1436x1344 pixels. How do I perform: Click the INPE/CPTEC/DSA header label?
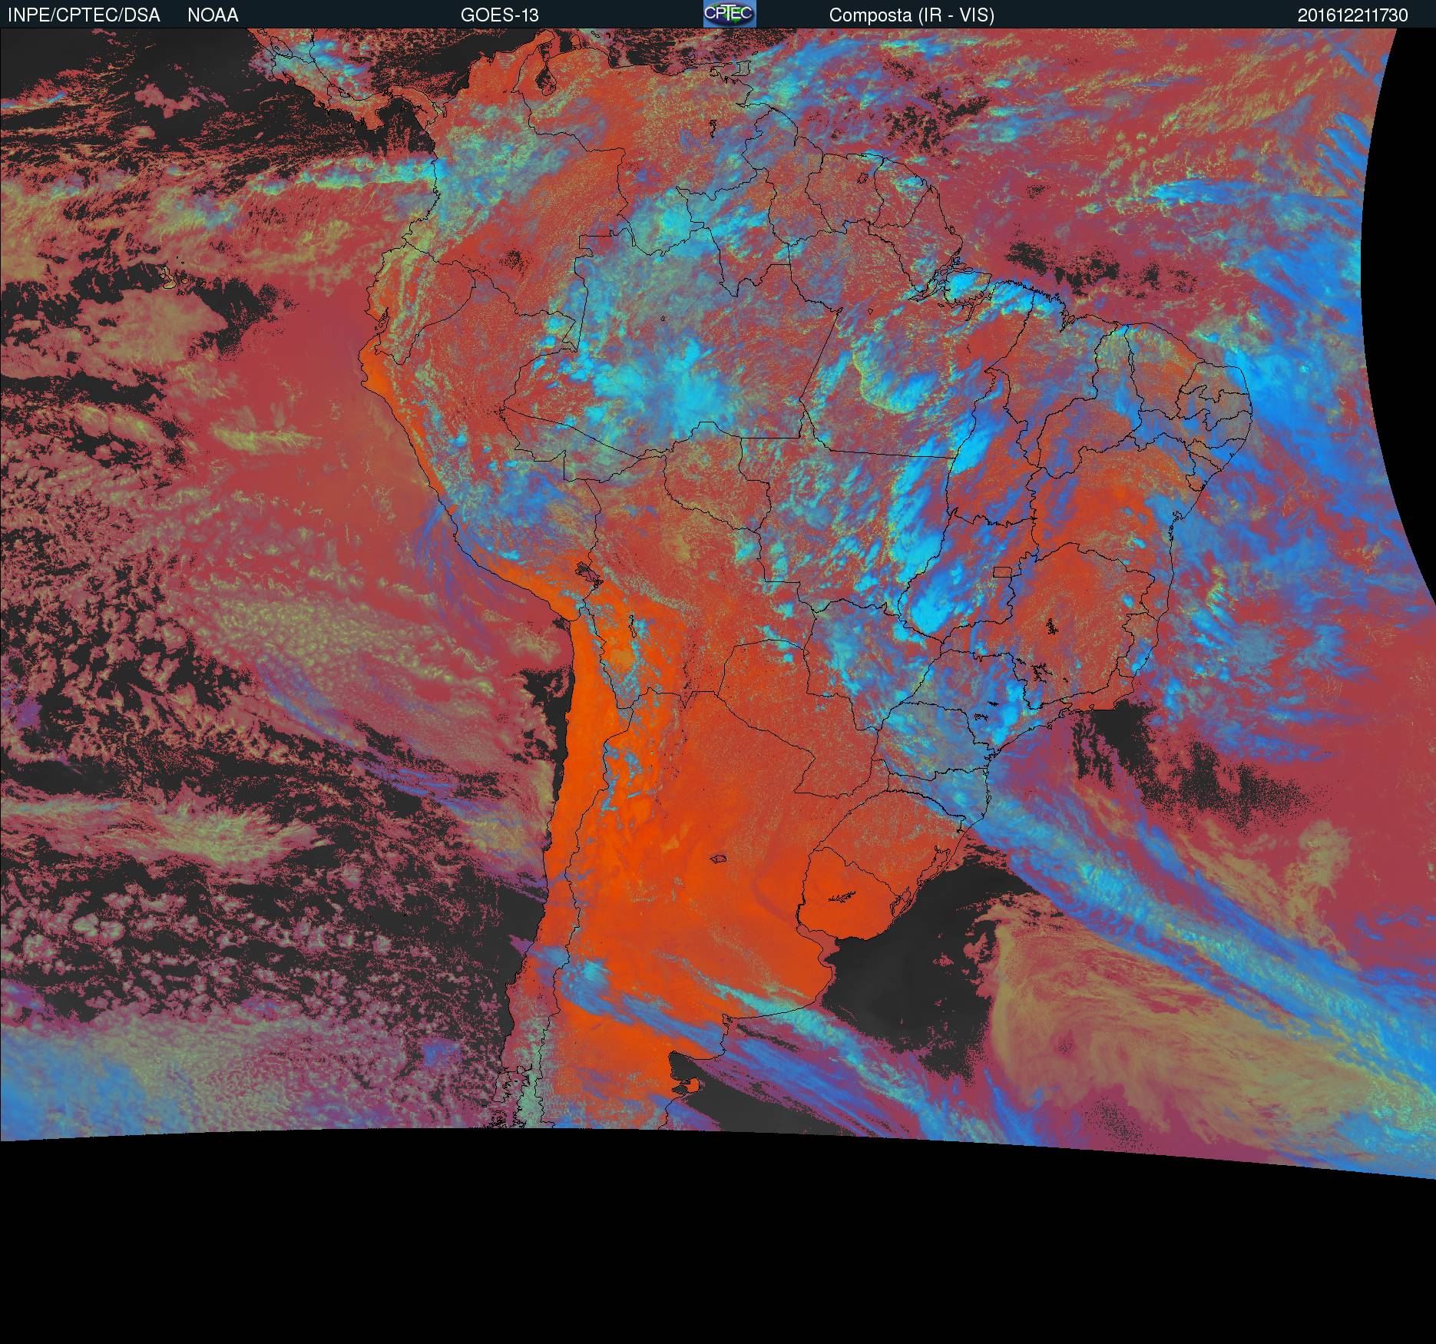point(84,15)
